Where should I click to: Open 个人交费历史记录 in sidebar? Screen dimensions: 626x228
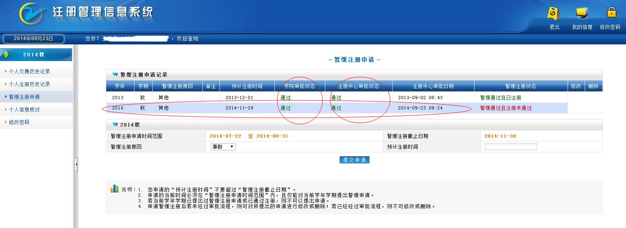pos(29,71)
